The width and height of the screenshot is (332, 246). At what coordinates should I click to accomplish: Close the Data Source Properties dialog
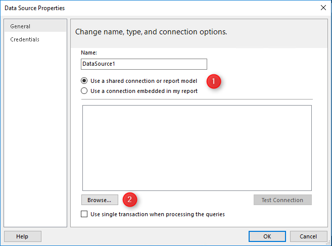tap(323, 8)
